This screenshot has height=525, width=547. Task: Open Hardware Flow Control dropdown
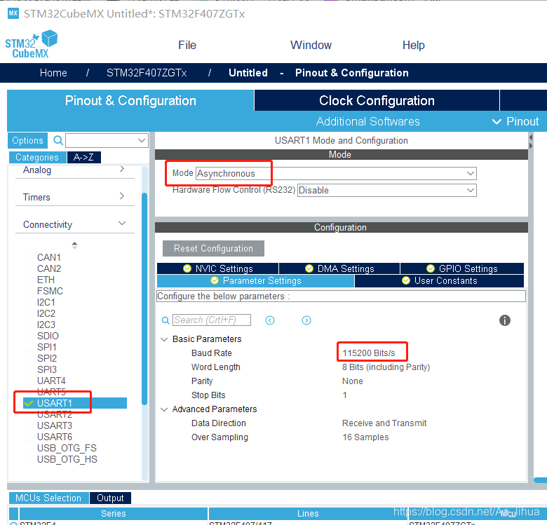[387, 190]
